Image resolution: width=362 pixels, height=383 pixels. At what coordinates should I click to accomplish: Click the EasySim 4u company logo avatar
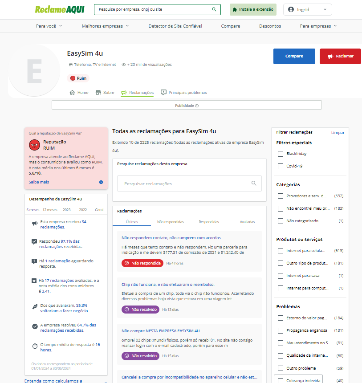(34, 71)
